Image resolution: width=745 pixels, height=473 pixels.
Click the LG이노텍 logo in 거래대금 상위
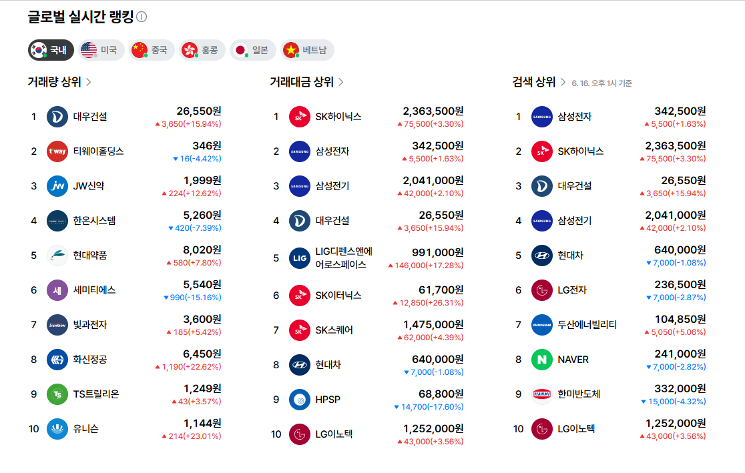(300, 434)
